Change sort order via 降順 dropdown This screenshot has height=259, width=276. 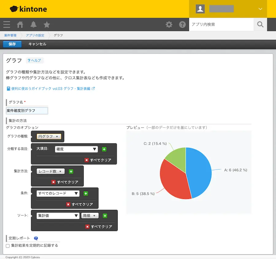coord(90,215)
